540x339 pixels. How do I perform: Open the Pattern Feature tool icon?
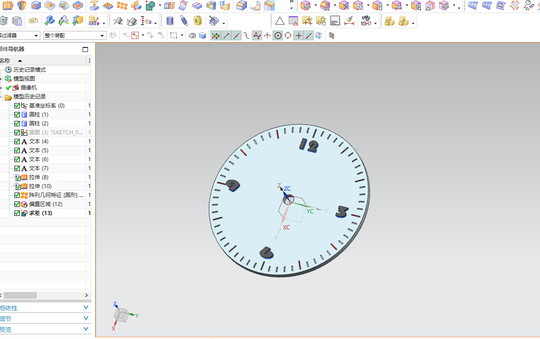coord(108,6)
